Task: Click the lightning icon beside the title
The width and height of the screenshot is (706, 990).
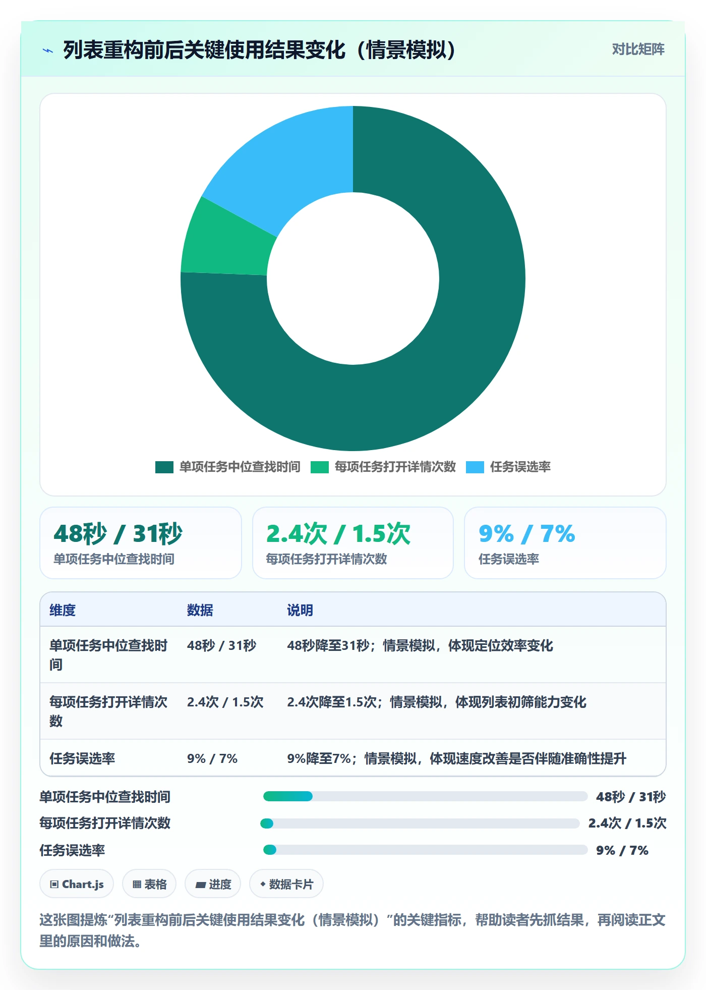Action: 48,50
